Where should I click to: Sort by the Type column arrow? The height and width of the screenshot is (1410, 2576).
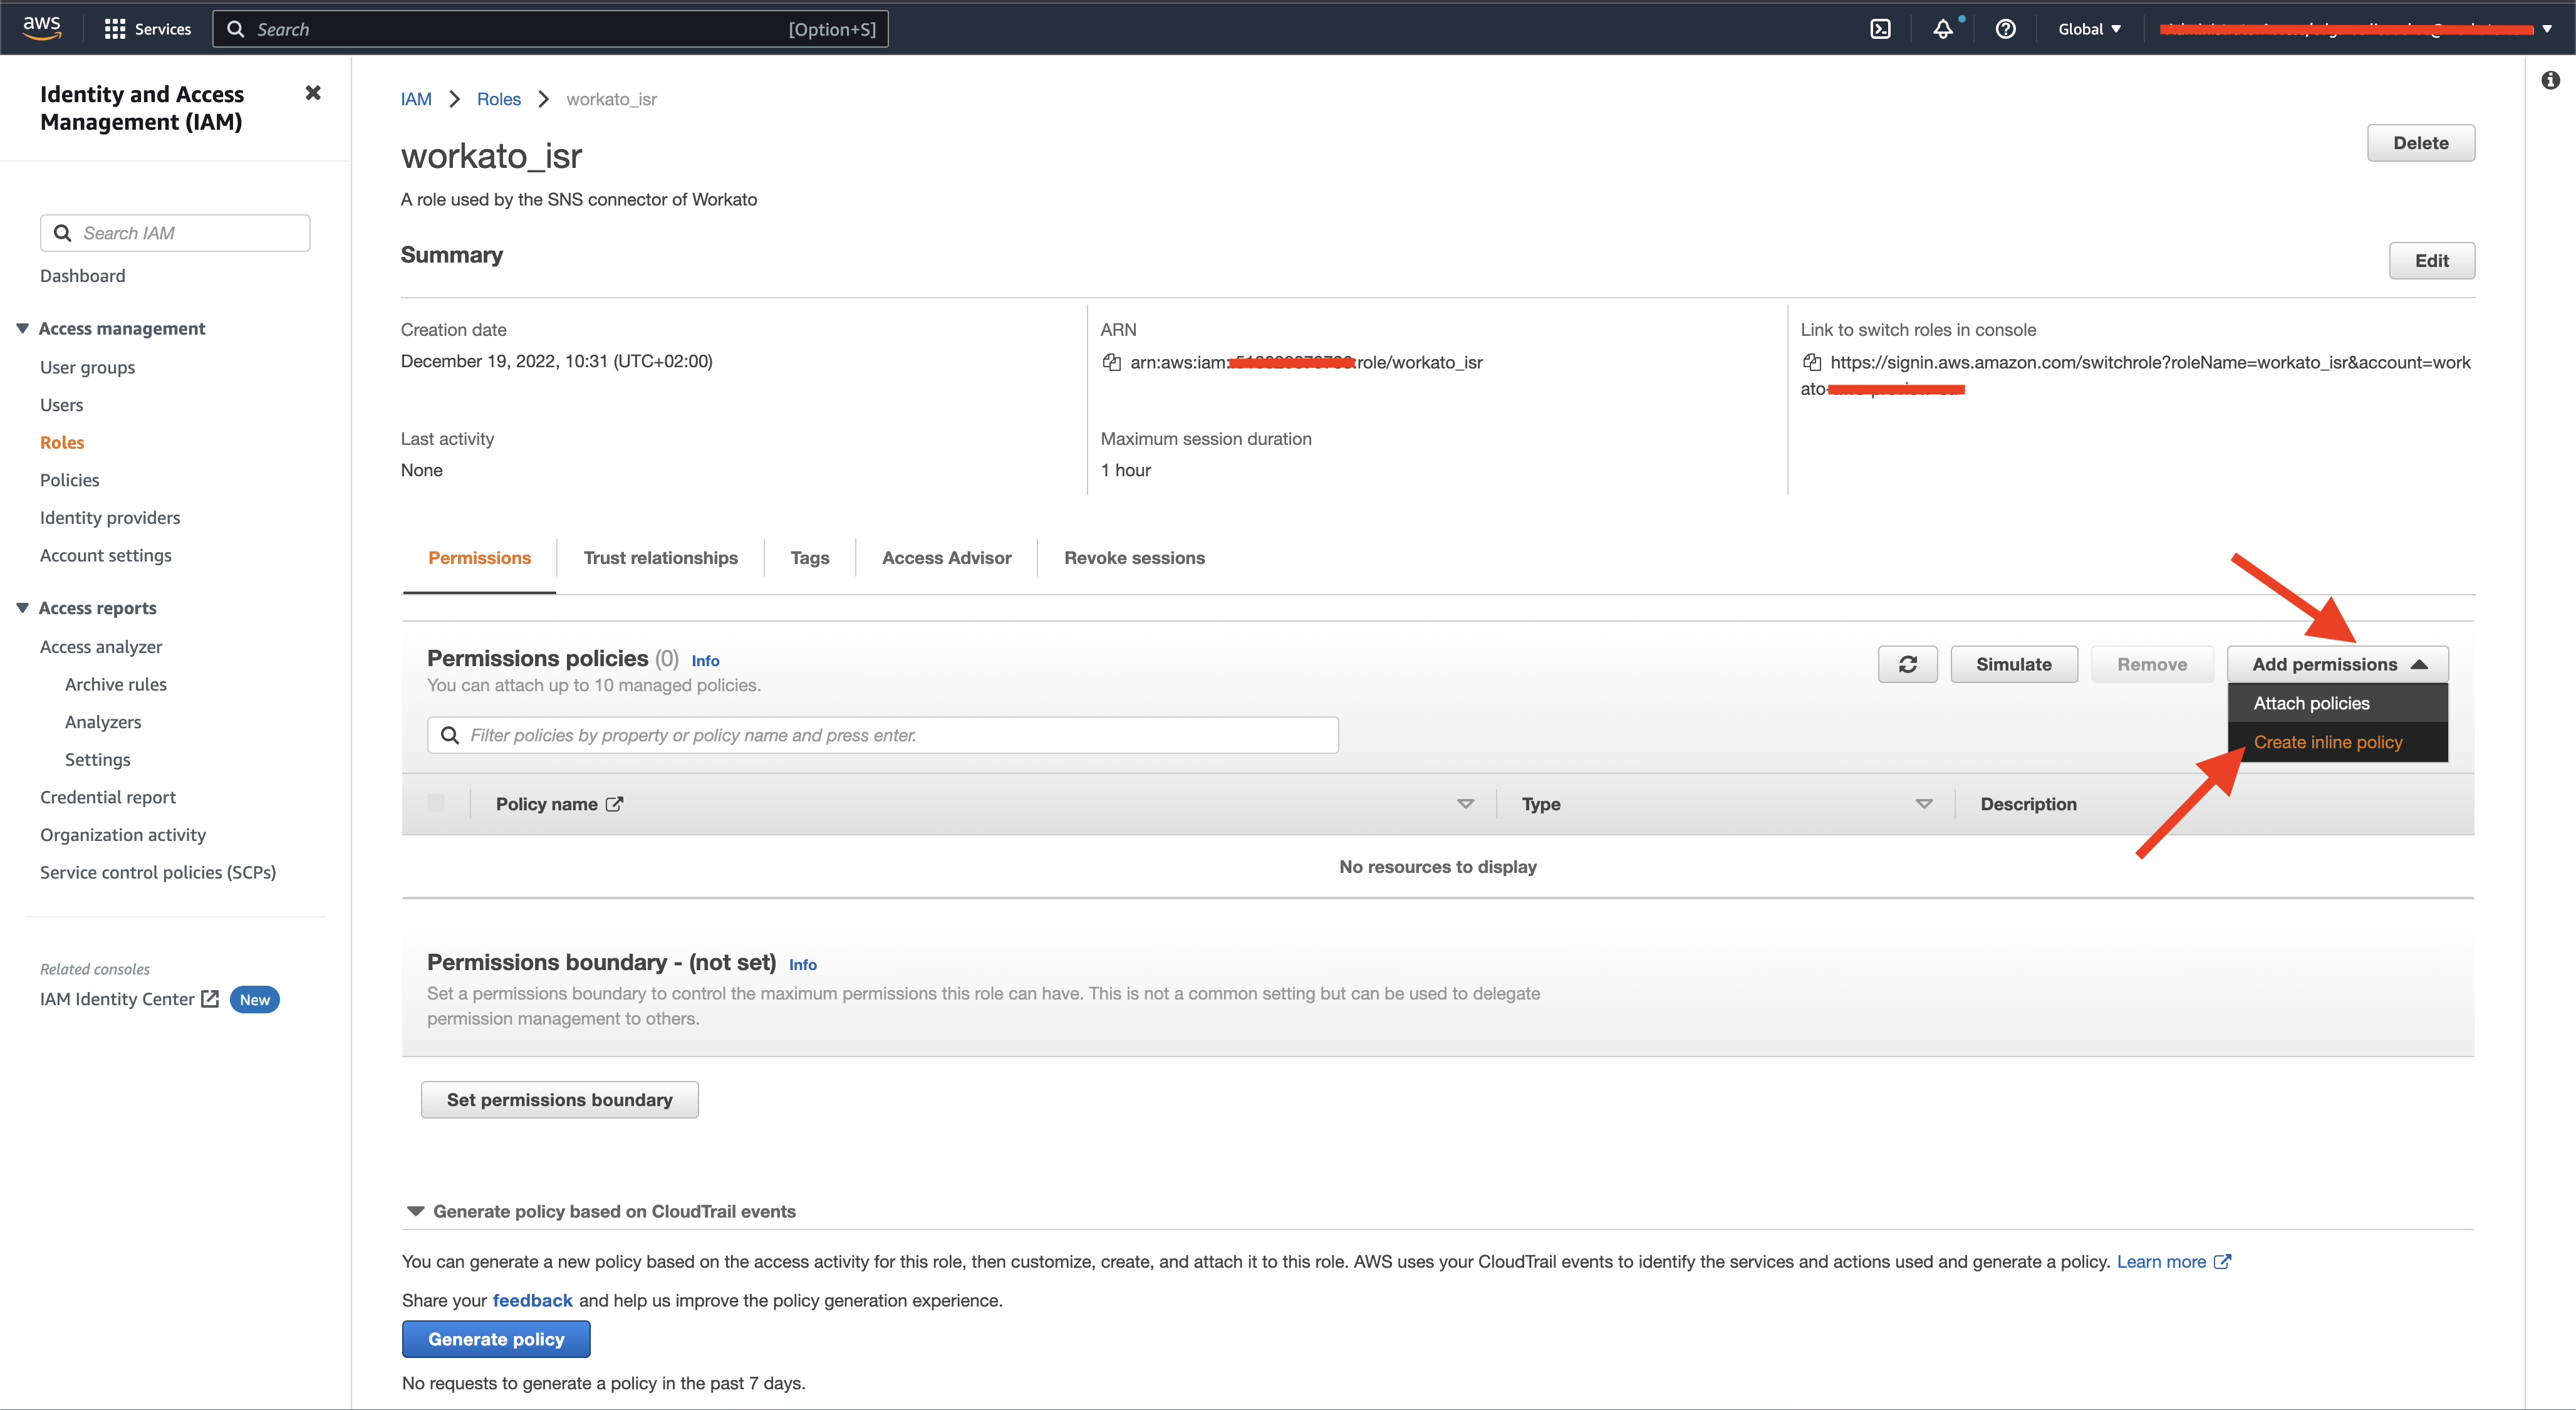1923,804
